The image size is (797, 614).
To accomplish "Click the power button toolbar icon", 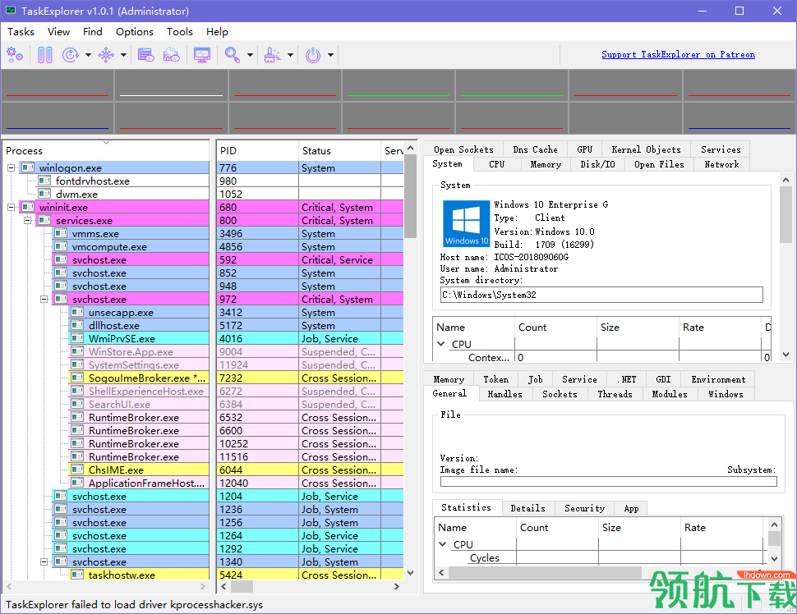I will tap(313, 54).
